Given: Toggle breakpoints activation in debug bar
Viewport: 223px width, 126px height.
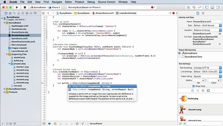Looking at the screenshot, I should 49,124.
